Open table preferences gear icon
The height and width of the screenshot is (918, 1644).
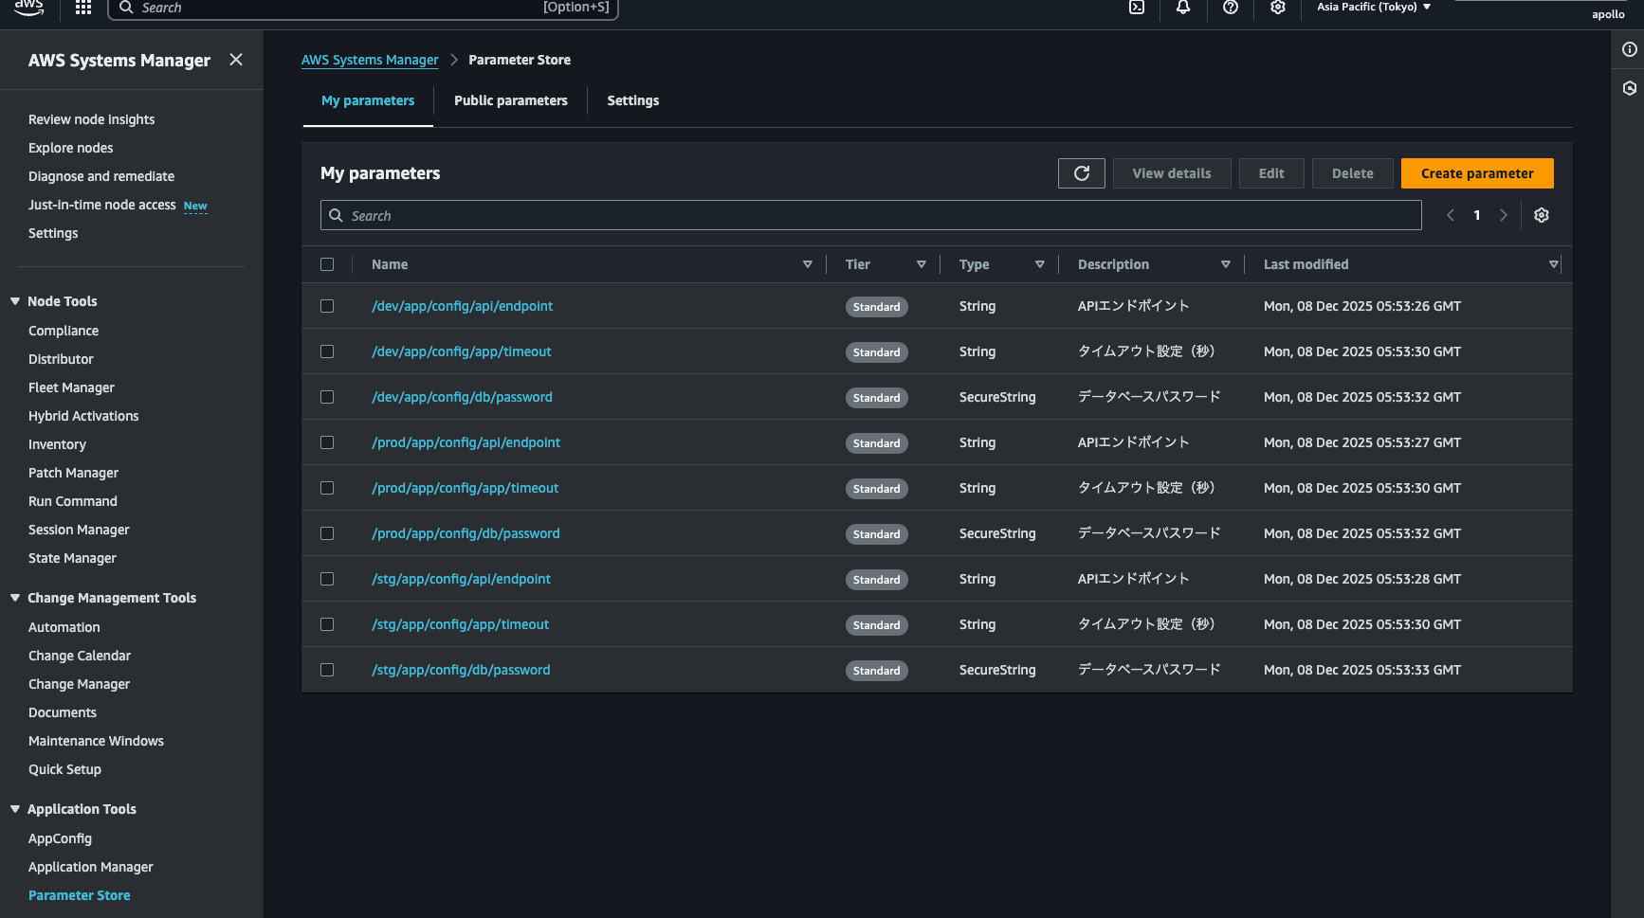click(1542, 215)
